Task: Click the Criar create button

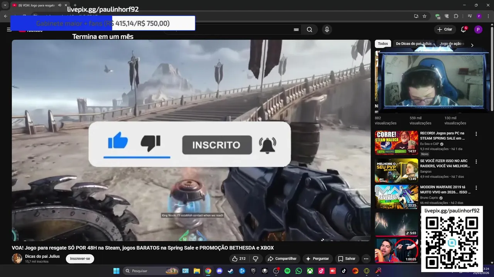Action: tap(444, 30)
